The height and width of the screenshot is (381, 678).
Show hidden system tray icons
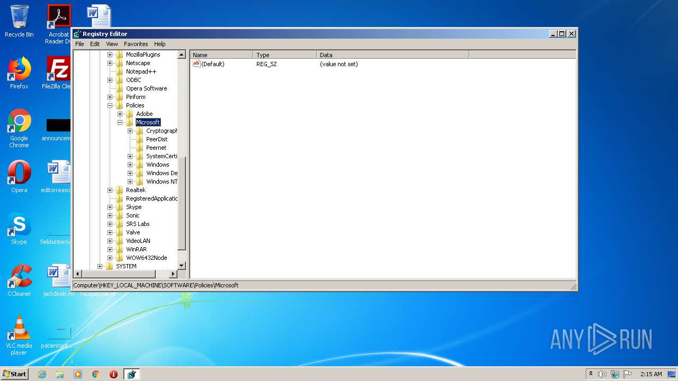[591, 374]
